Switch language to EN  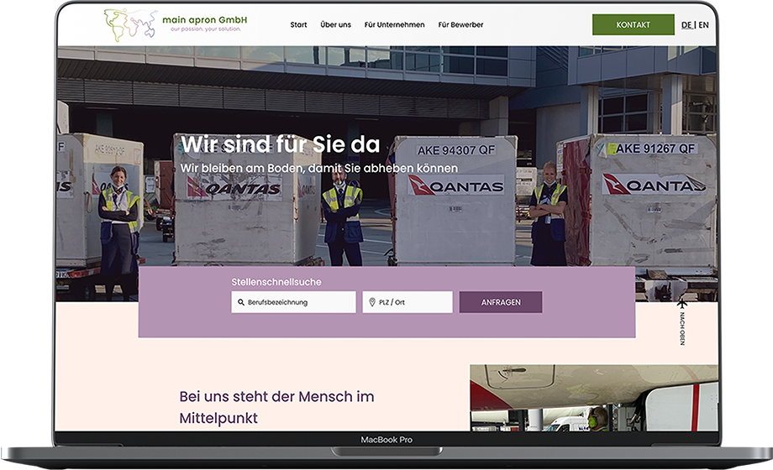703,25
